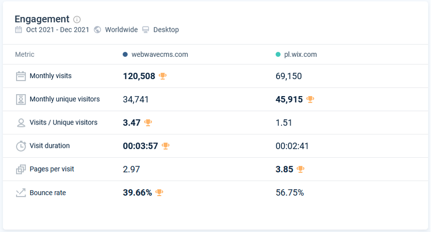Click the Monthly unique visitors icon
The height and width of the screenshot is (232, 431).
pyautogui.click(x=21, y=99)
